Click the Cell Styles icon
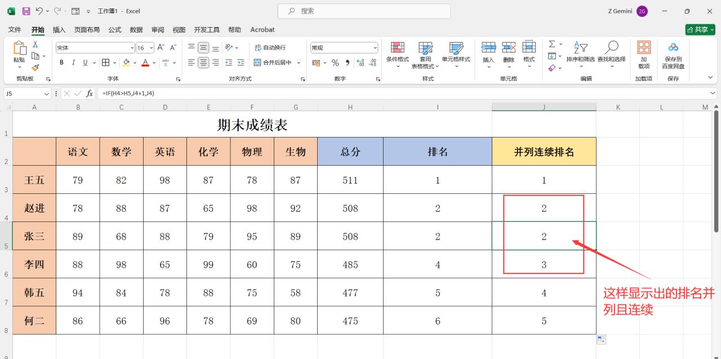The height and width of the screenshot is (359, 721). point(456,48)
